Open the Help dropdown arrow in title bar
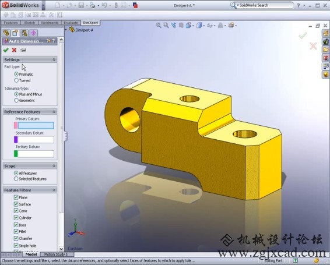Image resolution: width=330 pixels, height=265 pixels. tap(304, 5)
